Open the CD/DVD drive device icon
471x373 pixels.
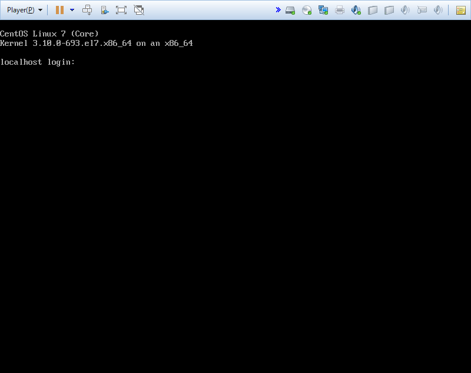pos(307,10)
